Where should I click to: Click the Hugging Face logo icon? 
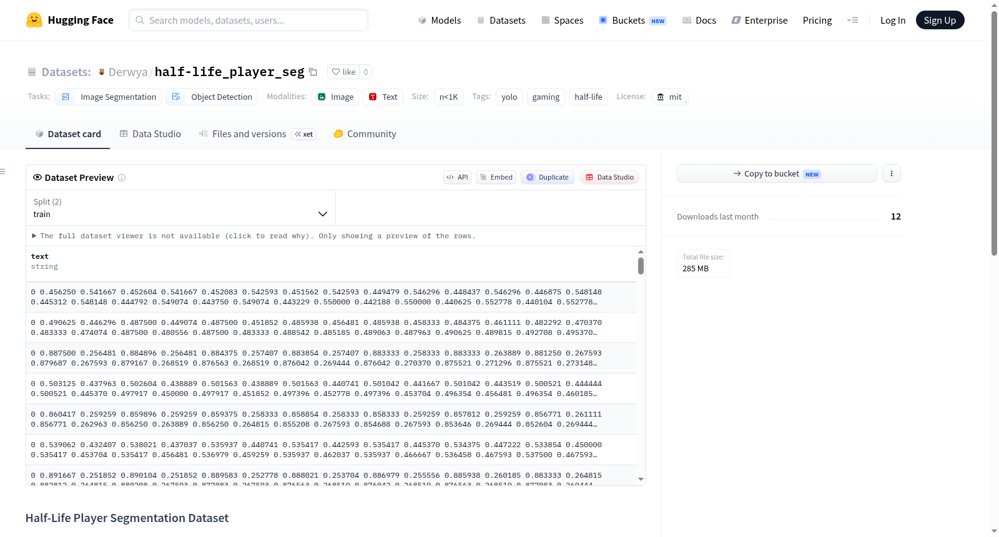coord(34,20)
